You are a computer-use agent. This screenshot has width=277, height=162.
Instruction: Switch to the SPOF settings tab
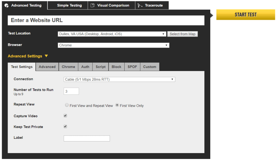coord(132,67)
